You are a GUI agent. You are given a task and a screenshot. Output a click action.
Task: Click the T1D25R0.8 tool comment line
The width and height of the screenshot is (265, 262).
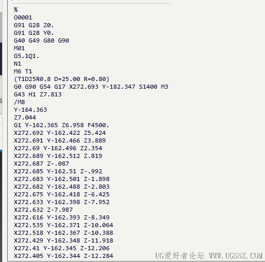[62, 79]
